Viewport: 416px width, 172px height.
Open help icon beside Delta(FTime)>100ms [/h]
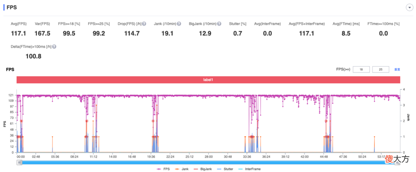54,46
